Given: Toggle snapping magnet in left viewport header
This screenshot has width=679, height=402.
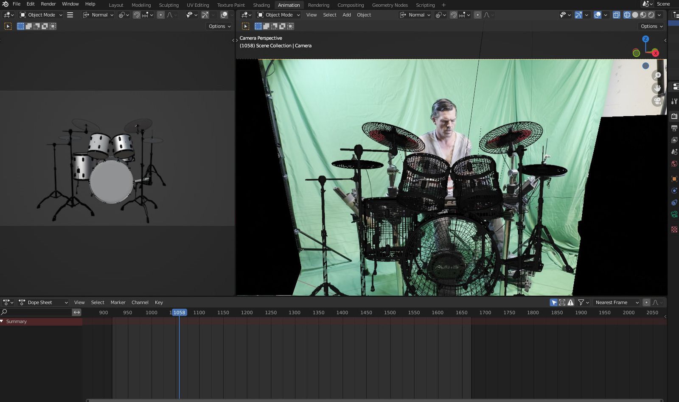Looking at the screenshot, I should (x=137, y=15).
